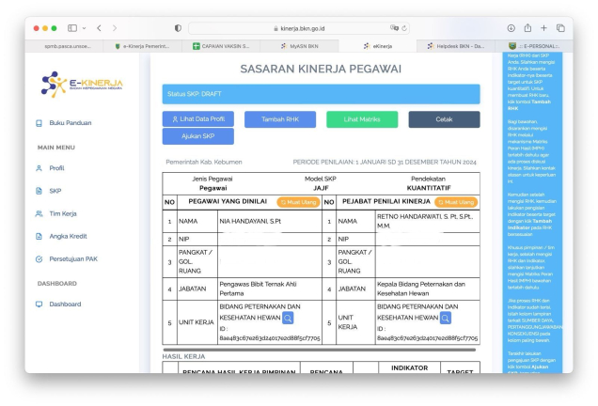Click Ajukan SKP button

pos(198,136)
